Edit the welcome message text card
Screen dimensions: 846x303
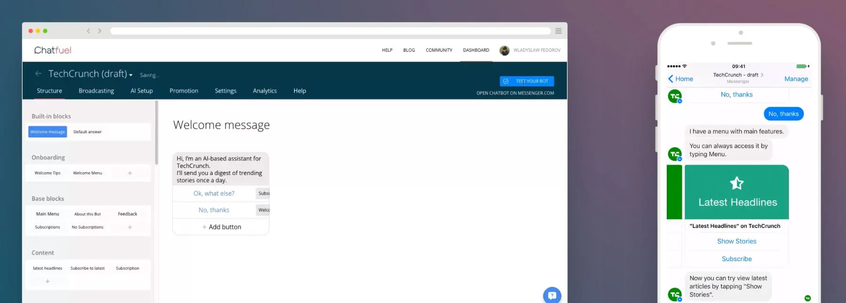pyautogui.click(x=221, y=169)
